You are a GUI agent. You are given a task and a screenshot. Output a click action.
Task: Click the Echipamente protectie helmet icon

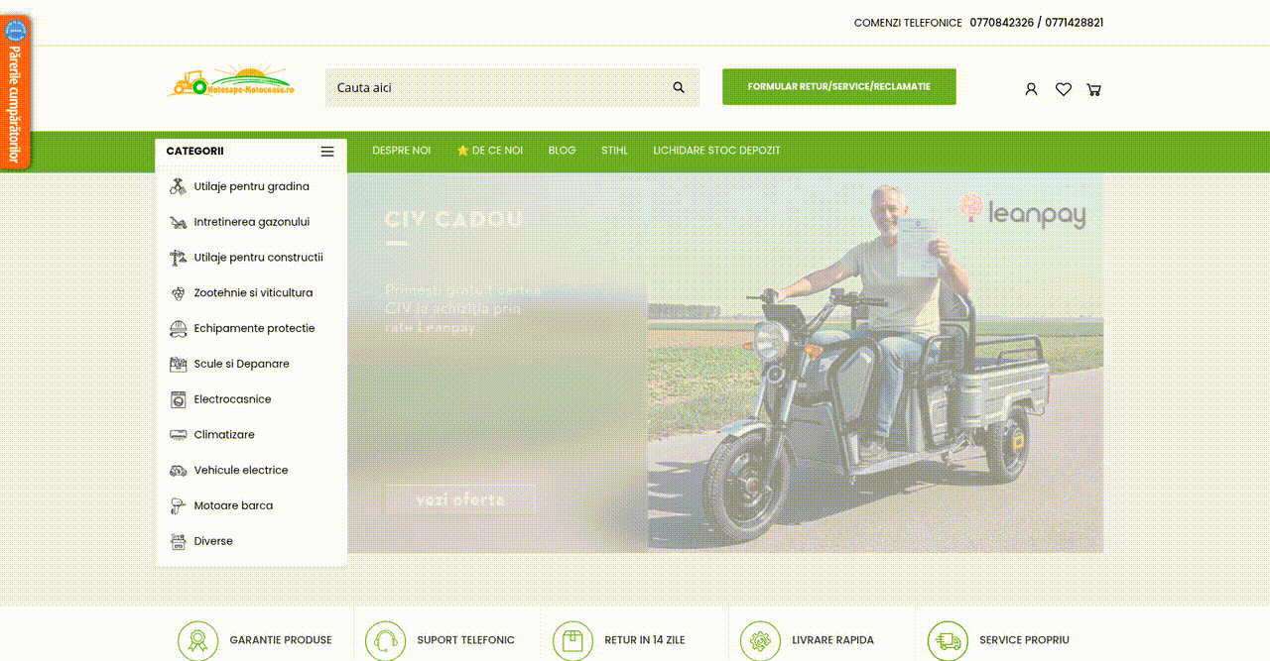coord(178,328)
